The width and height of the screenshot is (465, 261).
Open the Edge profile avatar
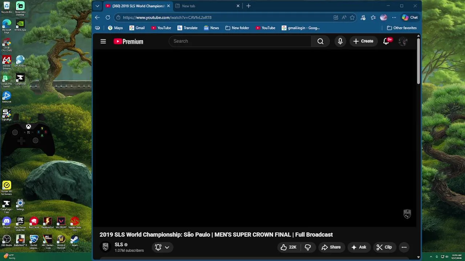384,17
